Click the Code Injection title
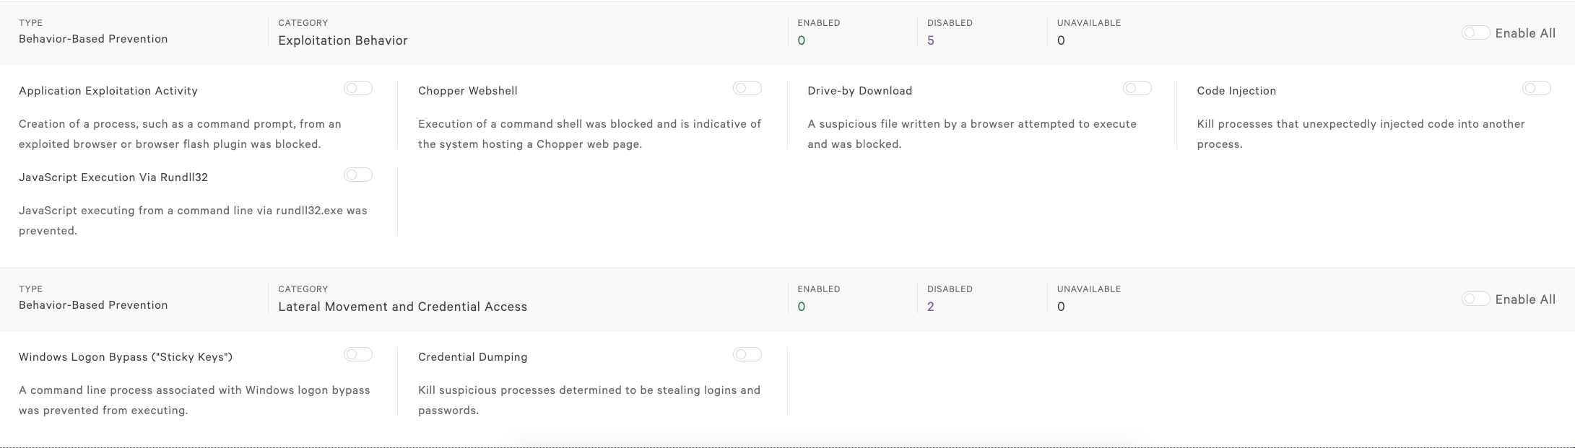This screenshot has height=448, width=1575. click(x=1236, y=91)
